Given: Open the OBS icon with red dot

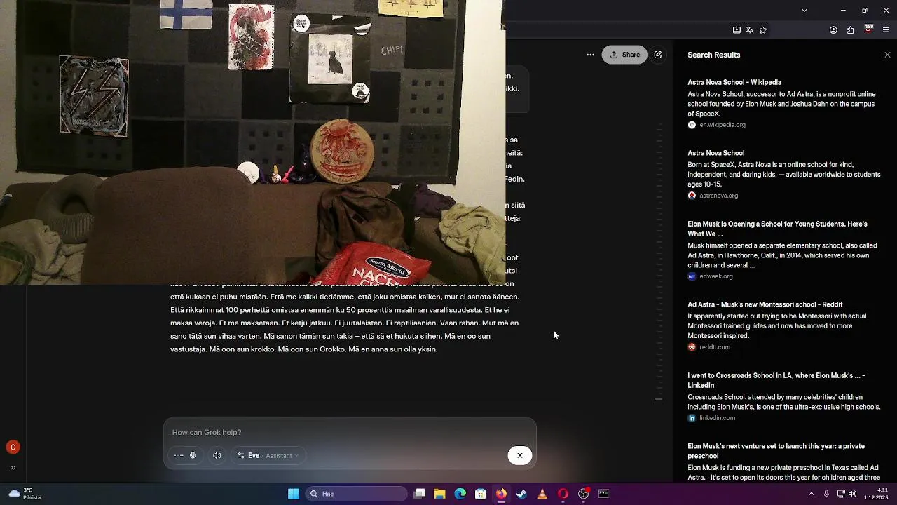Looking at the screenshot, I should [x=583, y=494].
